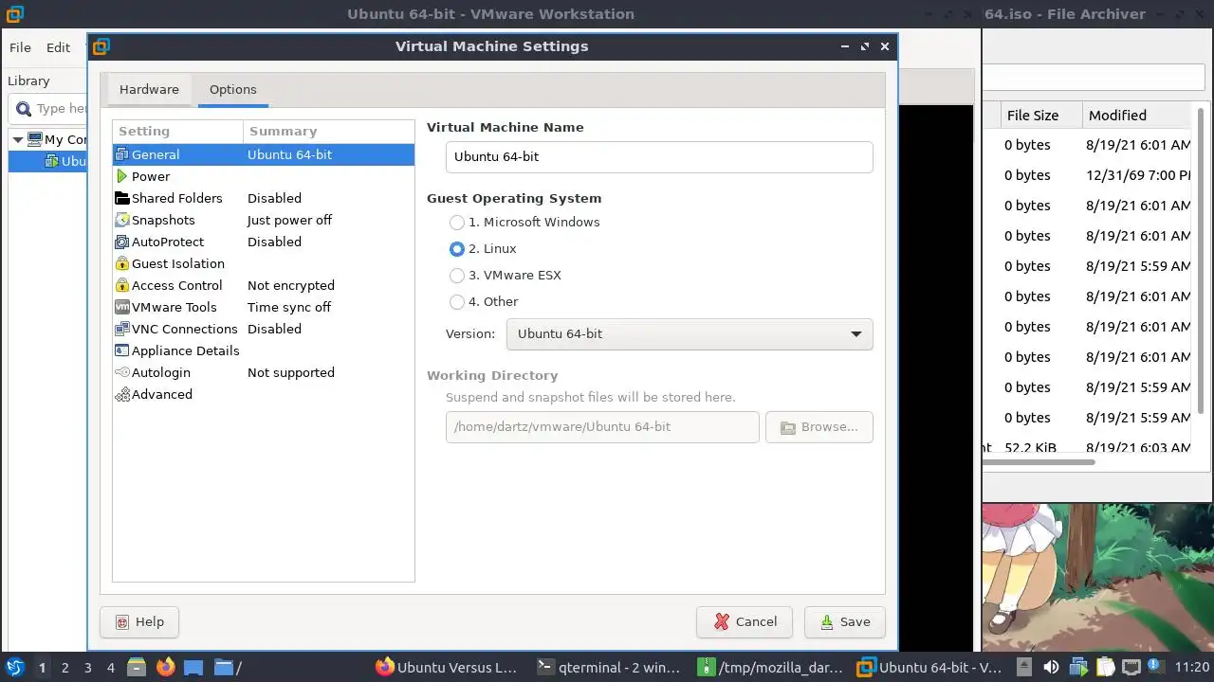The image size is (1214, 682).
Task: Launch Firefox from the taskbar quick launch
Action: pyautogui.click(x=166, y=667)
